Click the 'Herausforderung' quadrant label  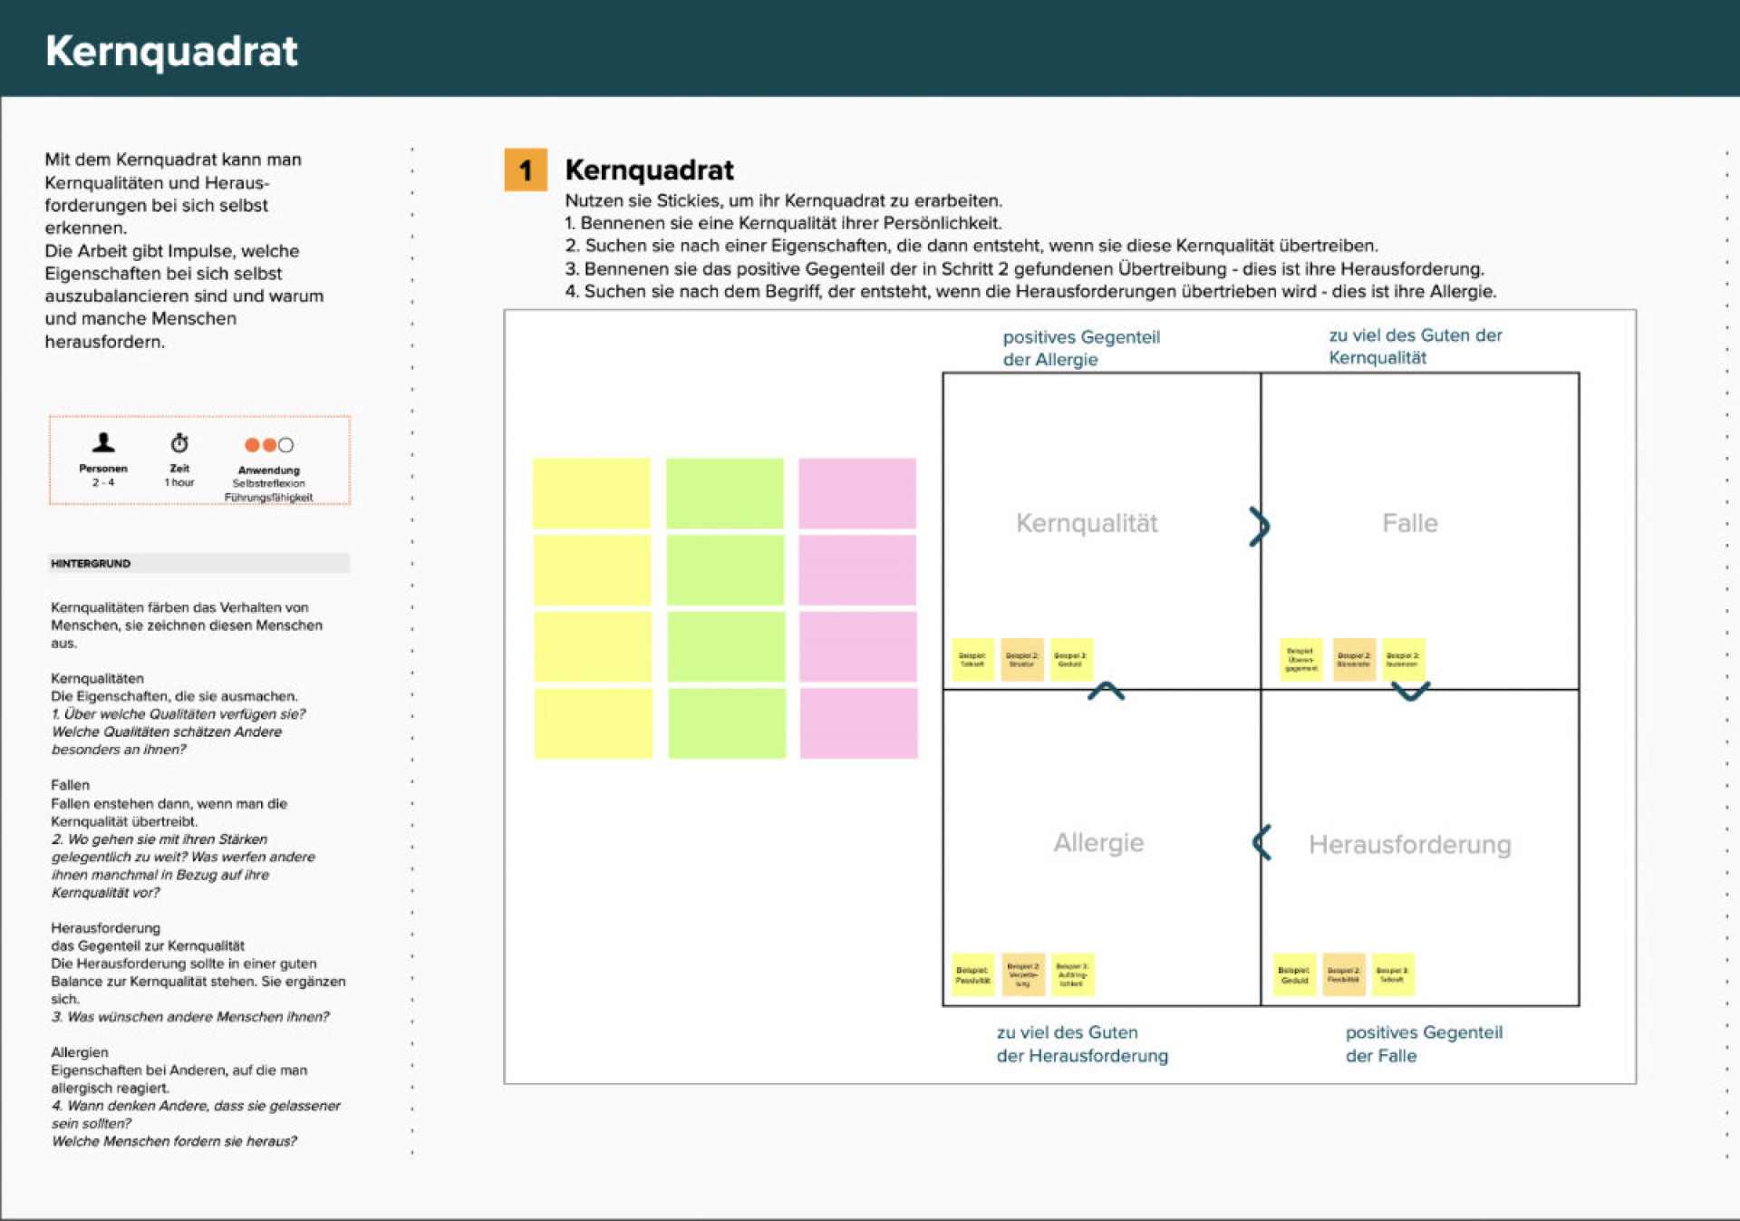pyautogui.click(x=1410, y=845)
